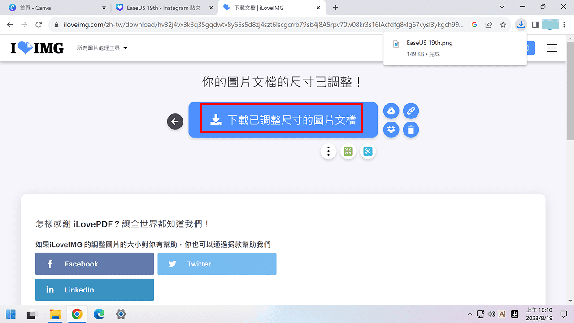Delete the processed image file

click(411, 130)
